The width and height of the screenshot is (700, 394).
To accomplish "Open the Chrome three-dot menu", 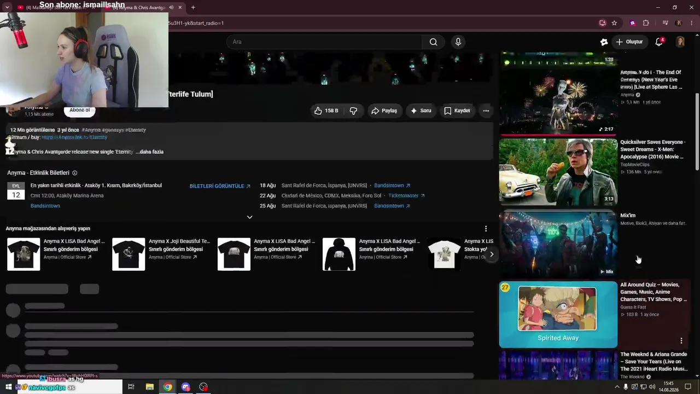I will (x=692, y=23).
